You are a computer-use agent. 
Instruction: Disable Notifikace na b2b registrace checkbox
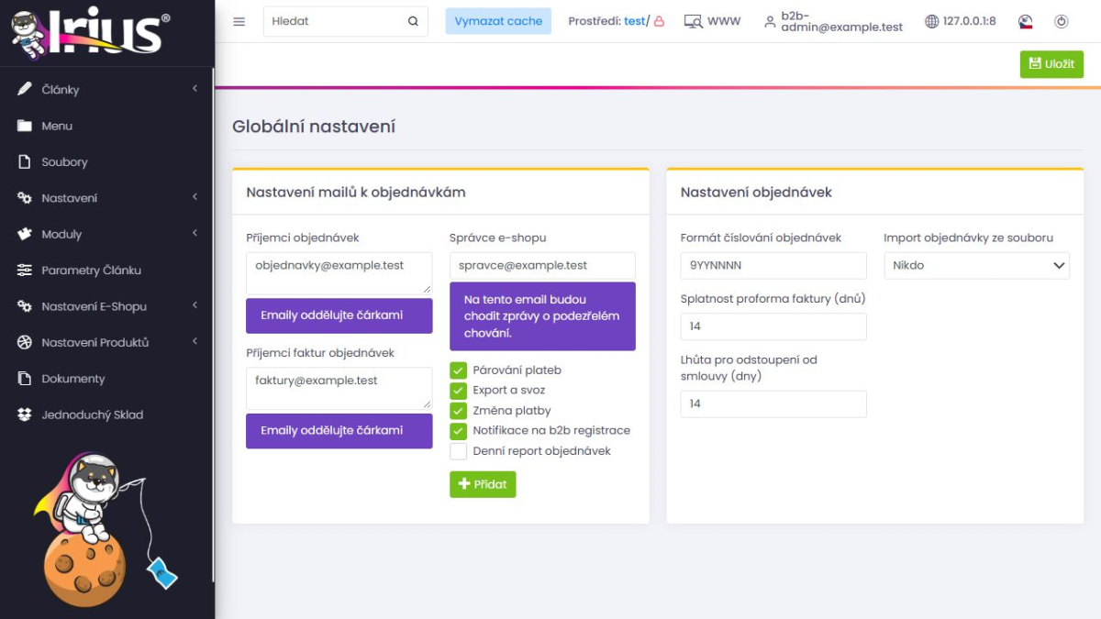459,431
